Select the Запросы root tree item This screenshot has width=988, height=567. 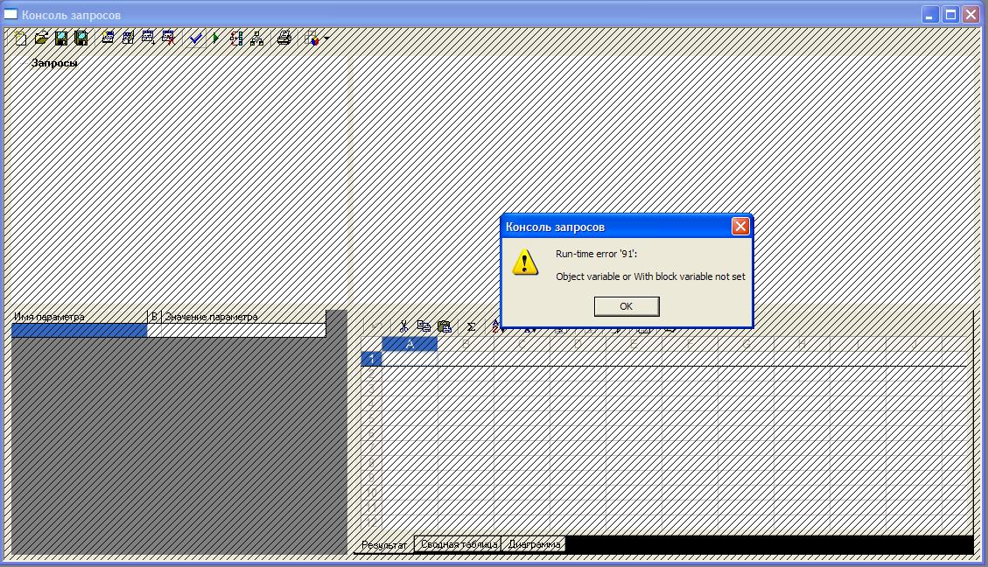pyautogui.click(x=54, y=63)
